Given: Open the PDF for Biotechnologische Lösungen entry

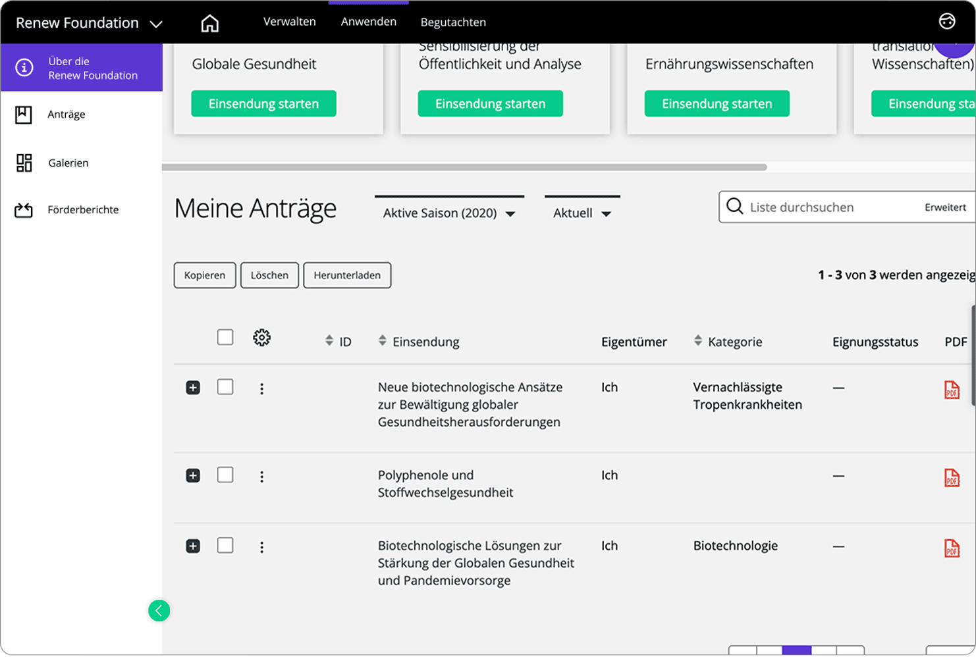Looking at the screenshot, I should (x=952, y=548).
